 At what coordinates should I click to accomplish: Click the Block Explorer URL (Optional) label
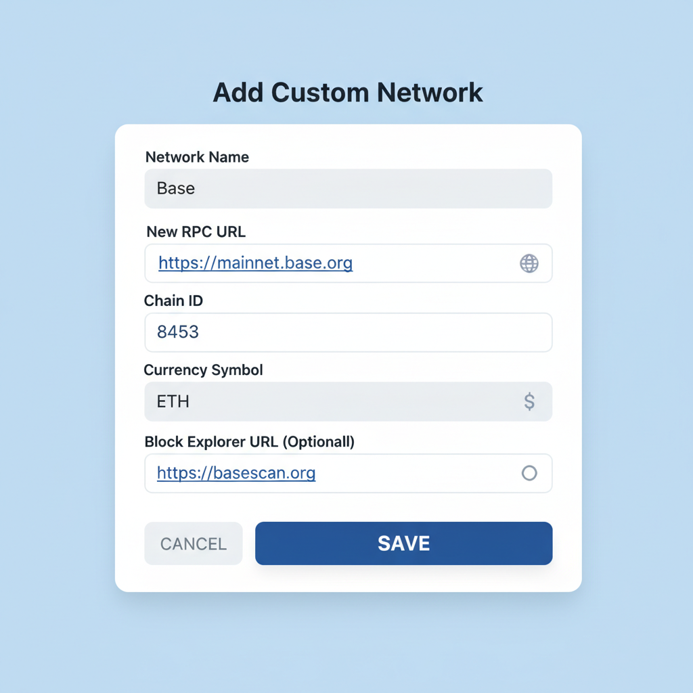point(249,441)
